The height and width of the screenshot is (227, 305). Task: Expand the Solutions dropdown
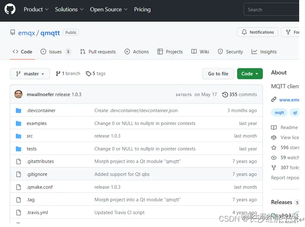pos(69,9)
